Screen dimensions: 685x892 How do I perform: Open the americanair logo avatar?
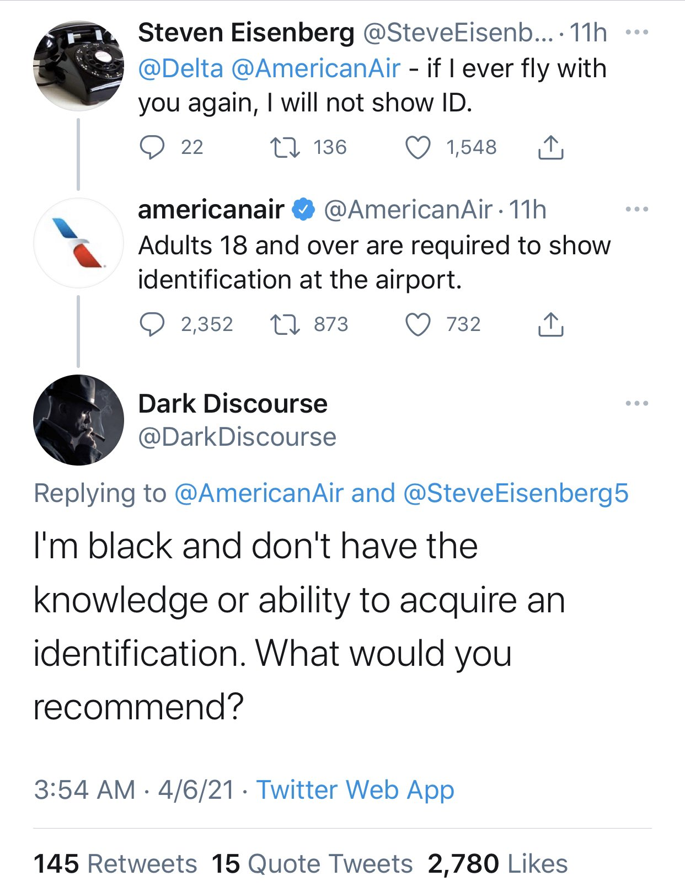[x=79, y=243]
